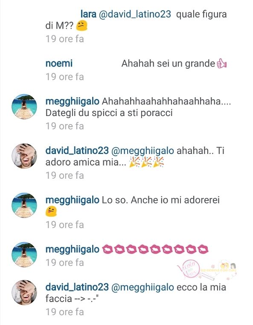This screenshot has height=325, width=253.
Task: Tap megghiigalo avatar beside kiss emojis comment
Action: [x=24, y=254]
